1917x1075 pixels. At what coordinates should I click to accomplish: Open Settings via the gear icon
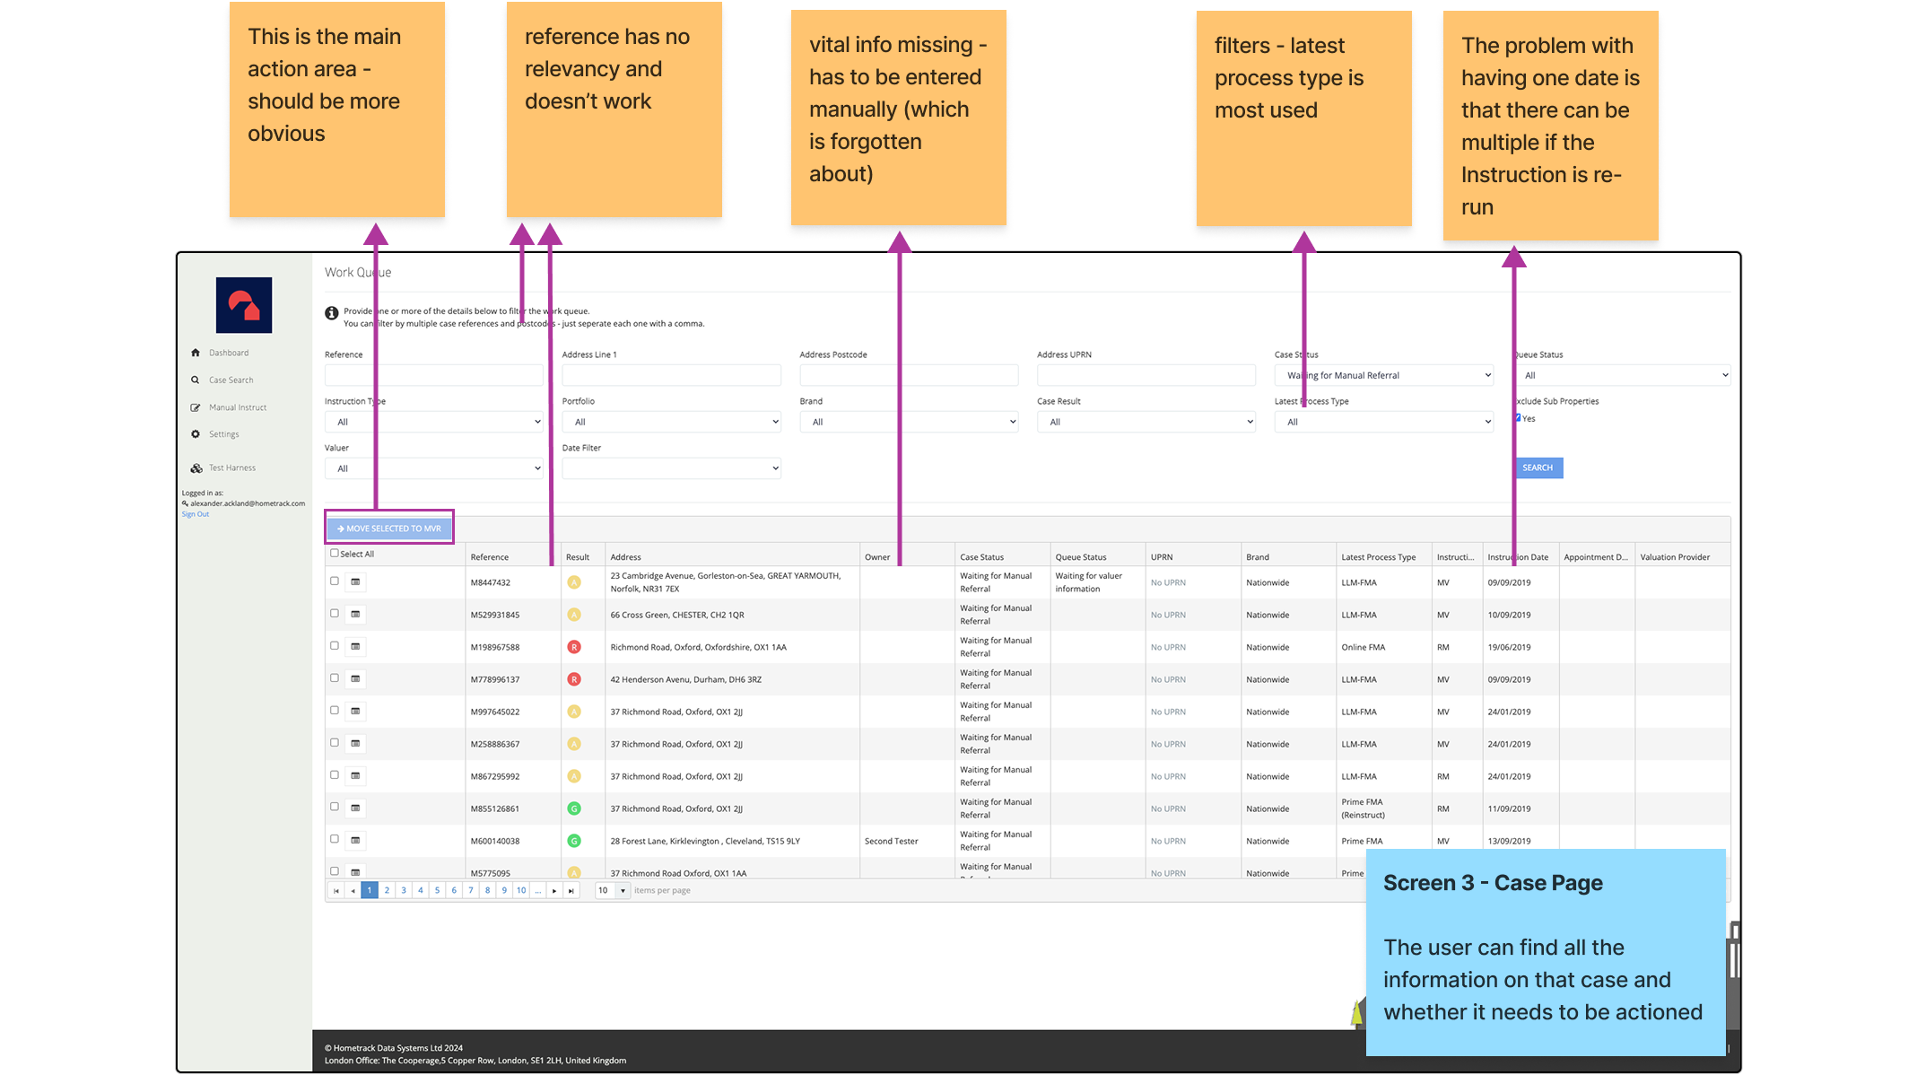(x=196, y=434)
